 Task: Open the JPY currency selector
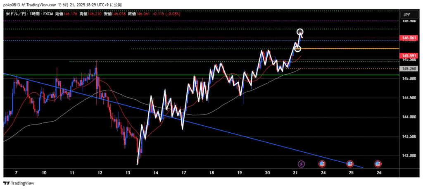(406, 15)
